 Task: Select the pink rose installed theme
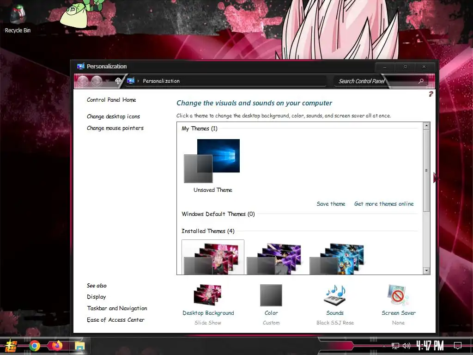[212, 257]
